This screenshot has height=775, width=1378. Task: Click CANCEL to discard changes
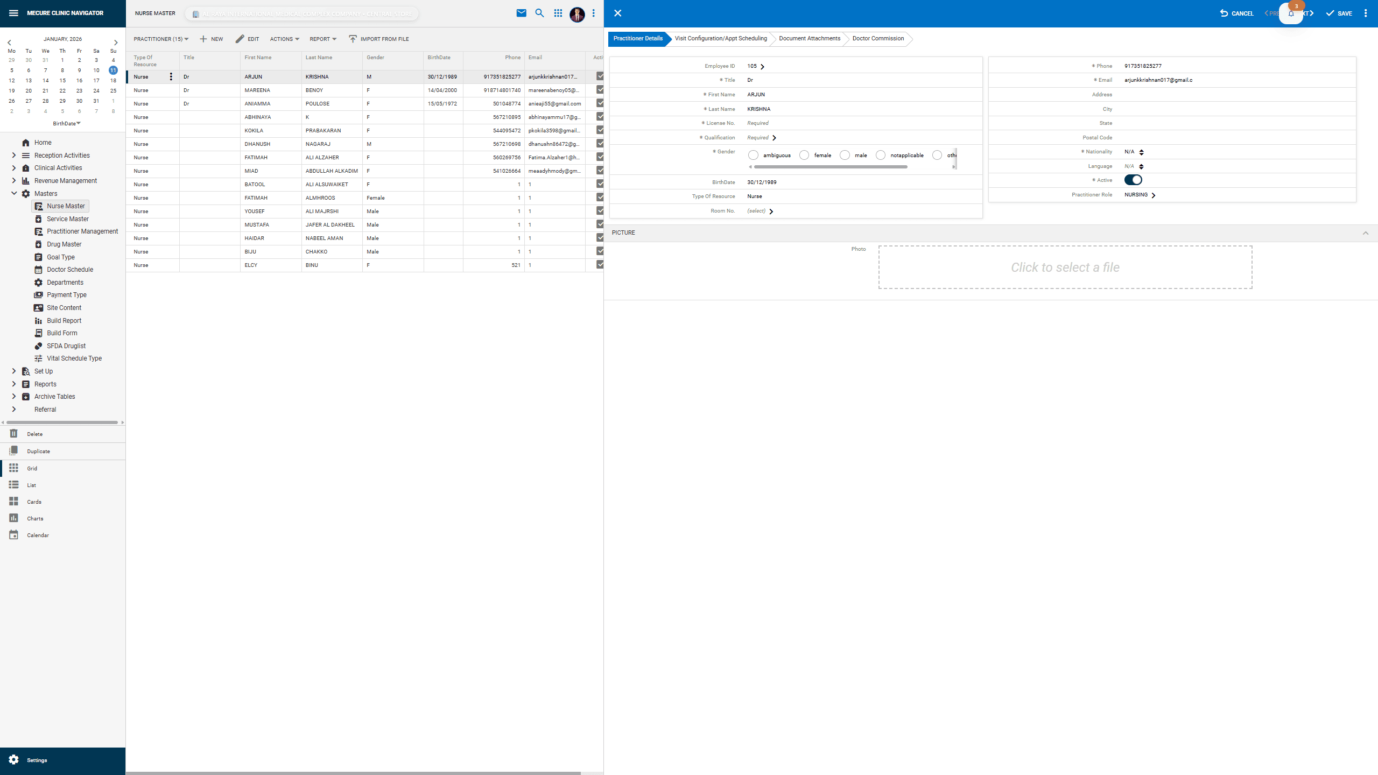(x=1236, y=13)
